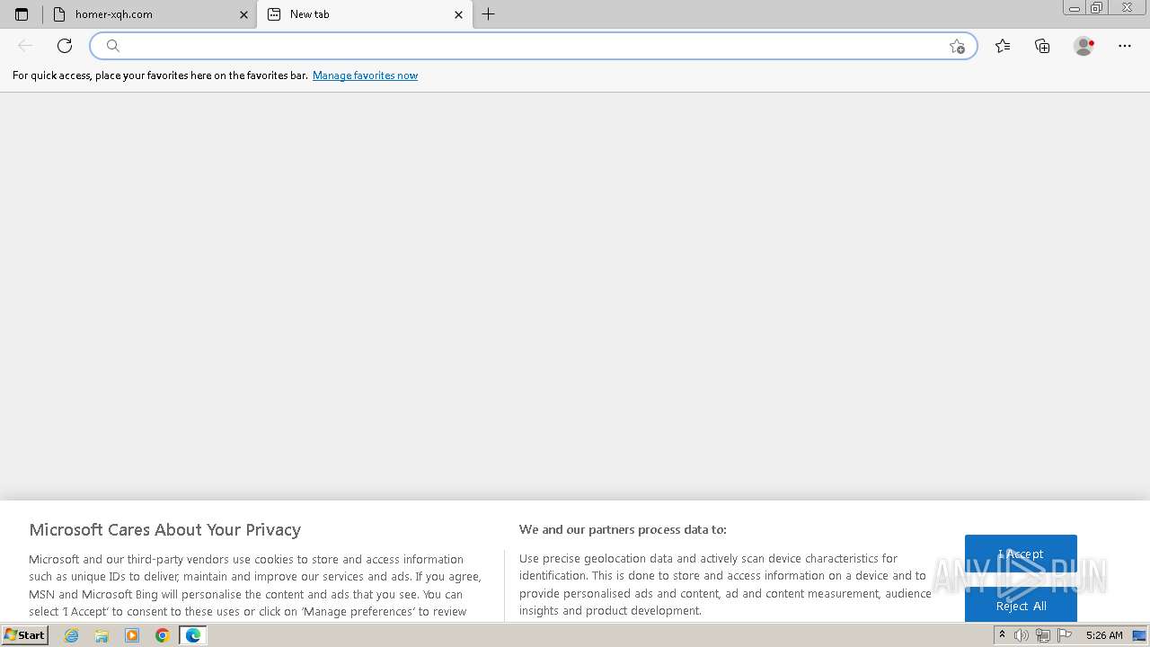Follow the Manage favorites now link
The width and height of the screenshot is (1150, 647).
365,75
